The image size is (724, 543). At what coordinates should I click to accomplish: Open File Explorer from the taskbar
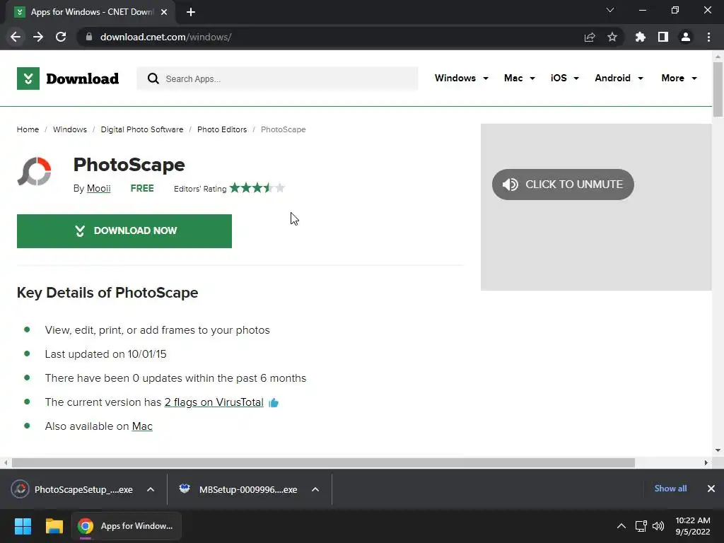click(x=54, y=526)
